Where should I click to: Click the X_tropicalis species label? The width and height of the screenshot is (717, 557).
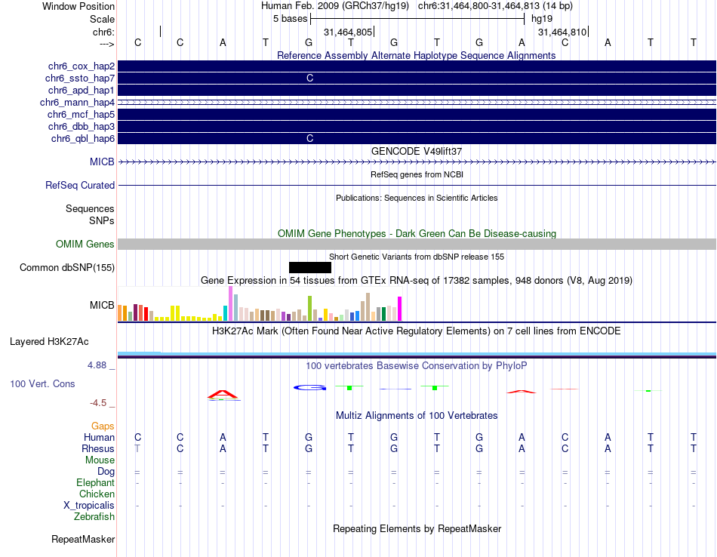pos(89,506)
